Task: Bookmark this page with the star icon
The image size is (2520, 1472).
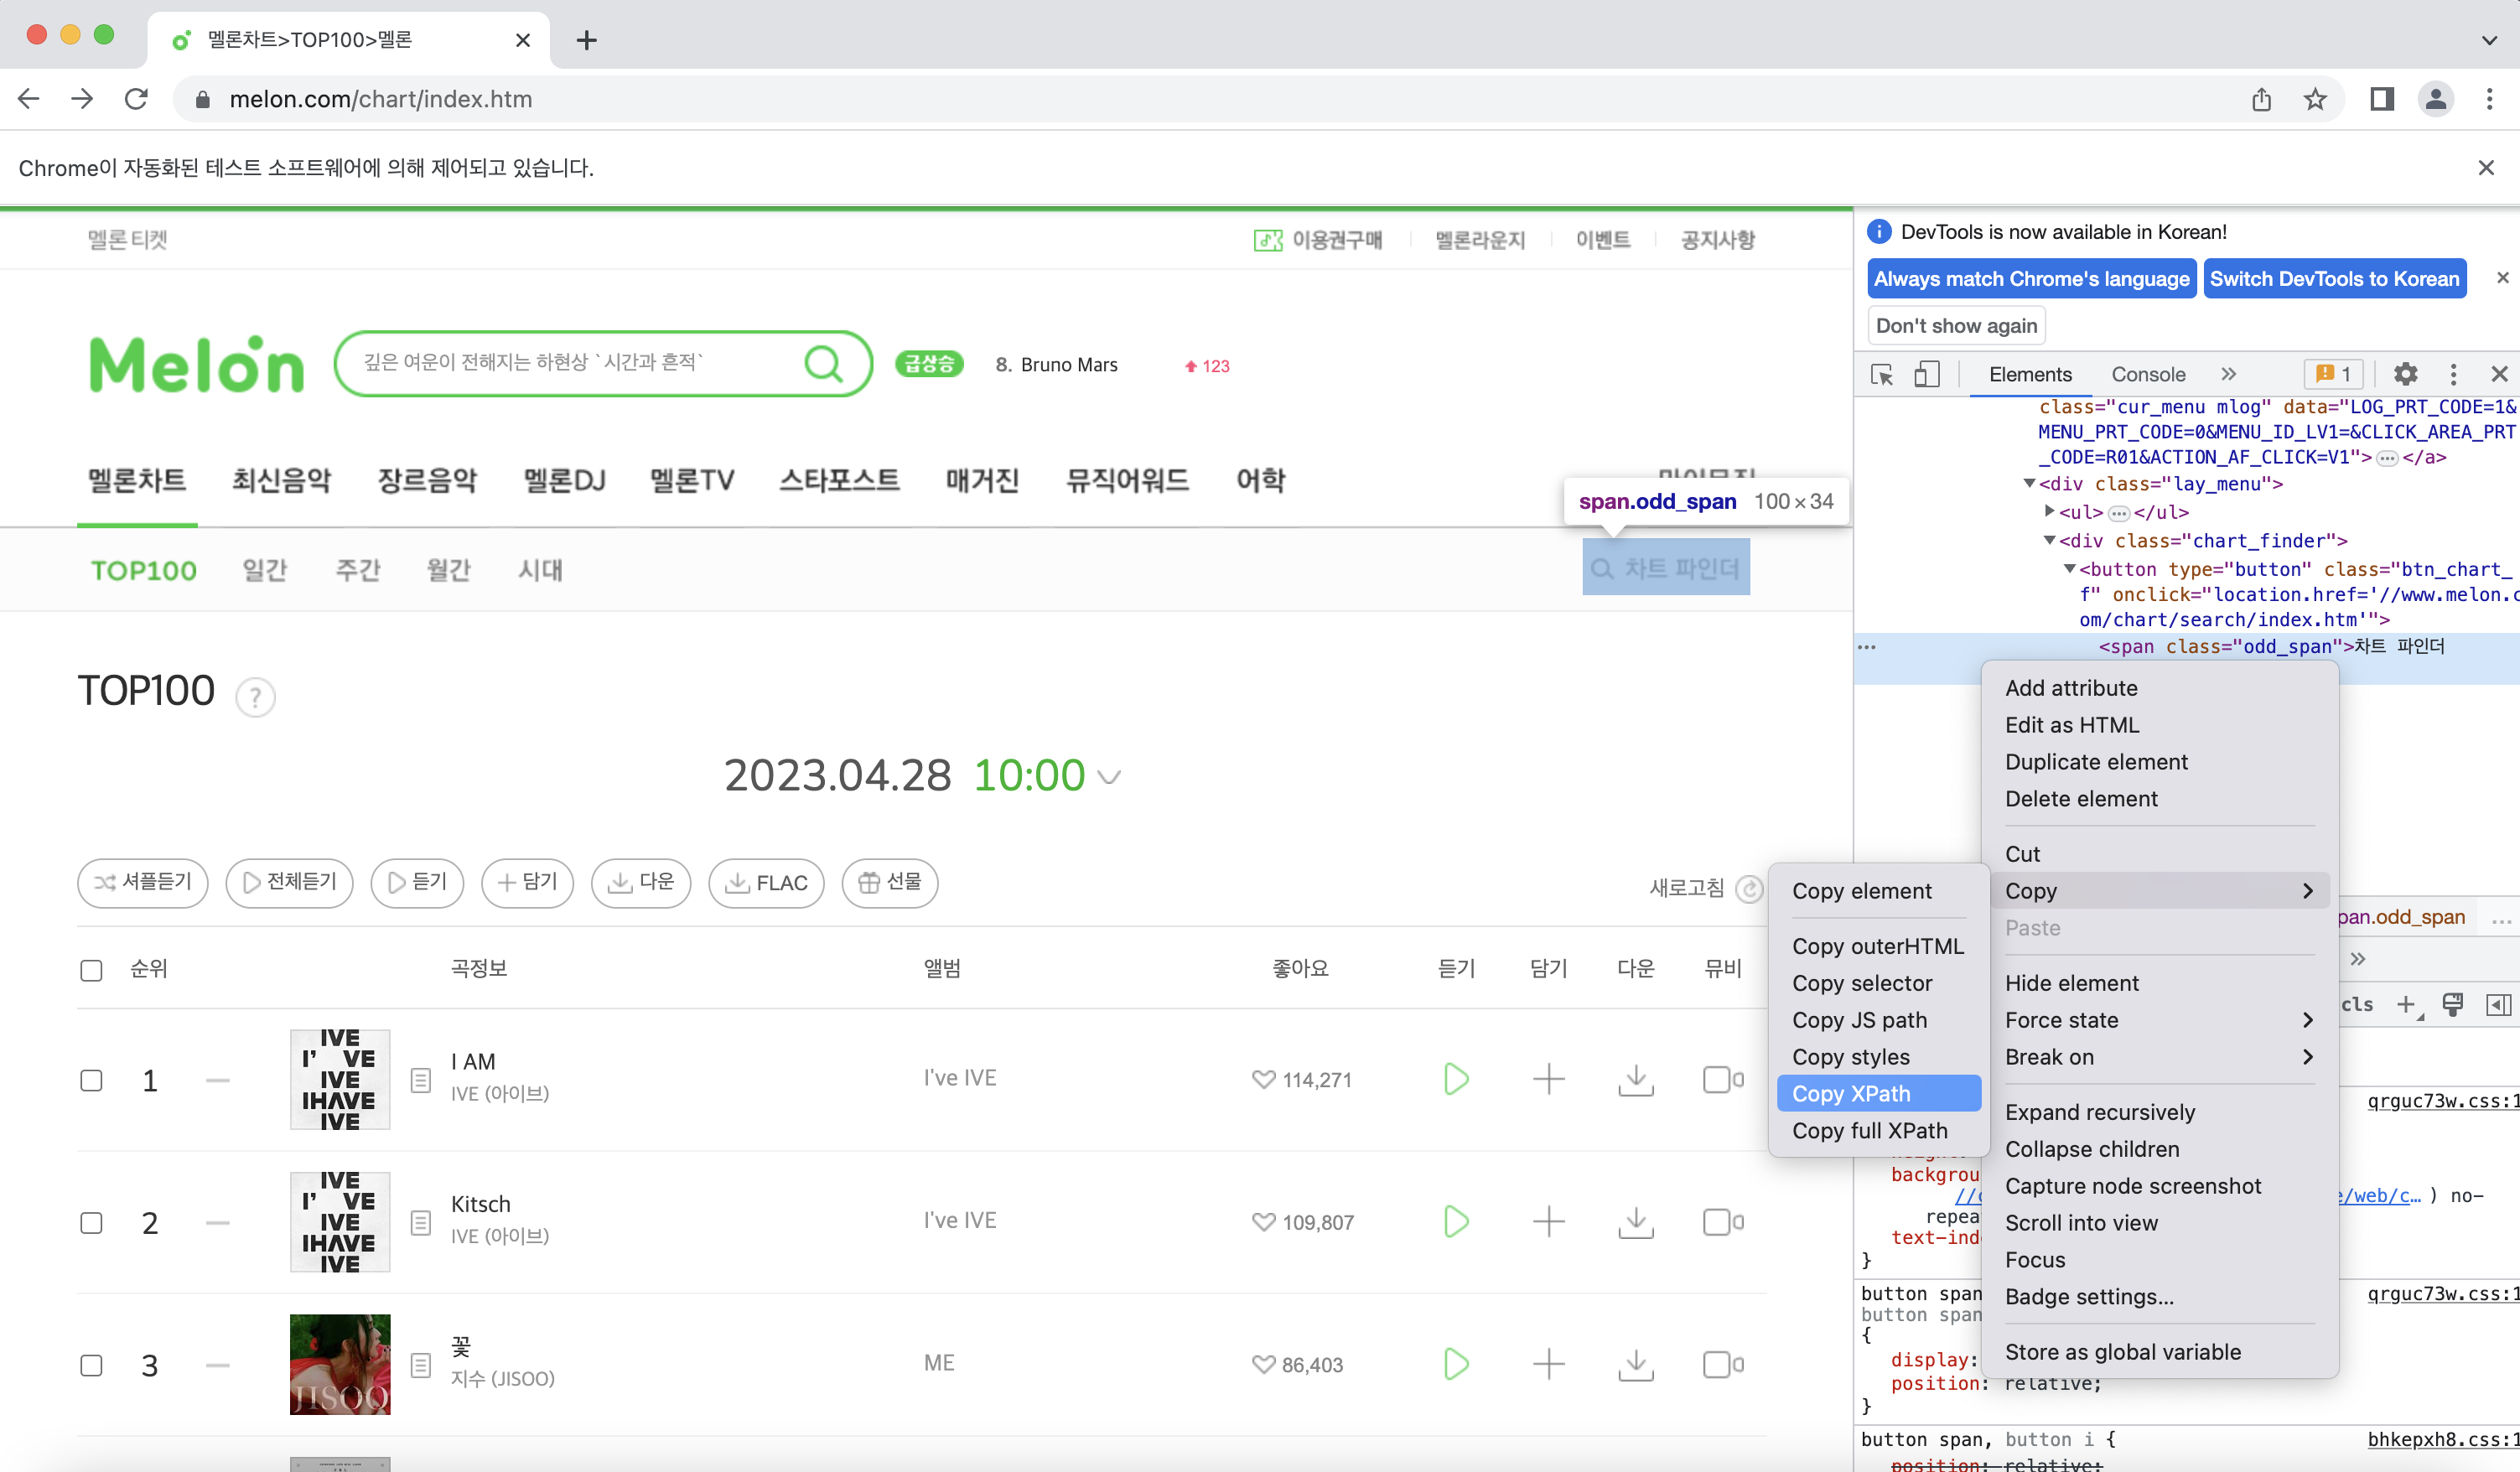Action: tap(2315, 99)
